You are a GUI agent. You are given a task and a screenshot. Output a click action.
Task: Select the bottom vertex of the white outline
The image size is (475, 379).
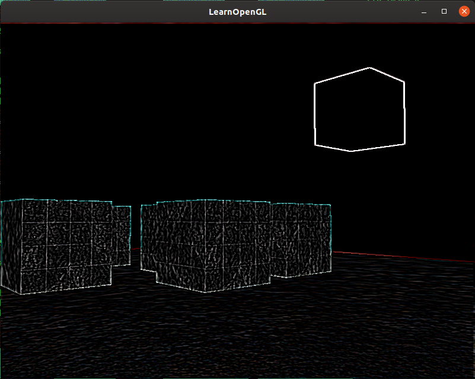(x=350, y=151)
